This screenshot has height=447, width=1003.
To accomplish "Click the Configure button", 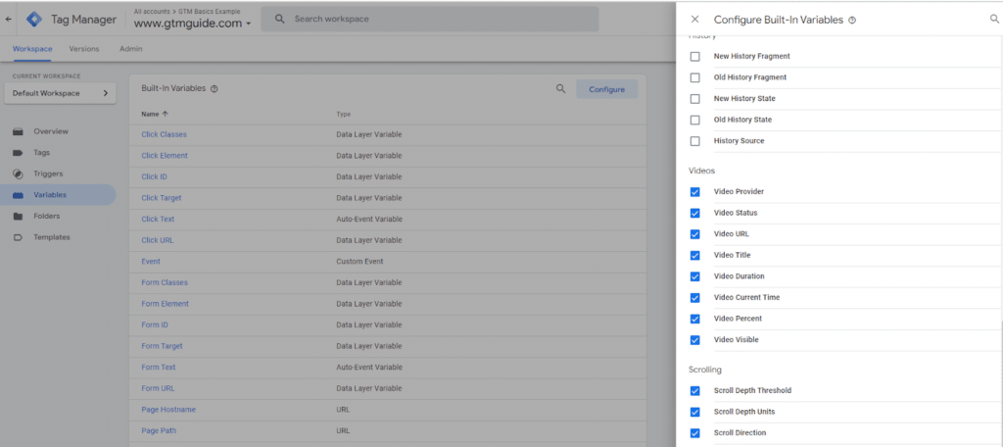I will pos(607,89).
